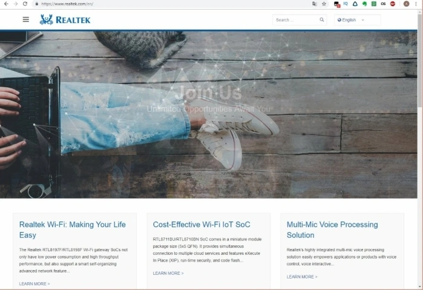This screenshot has width=423, height=290.
Task: Click the globe icon beside English
Action: (339, 20)
